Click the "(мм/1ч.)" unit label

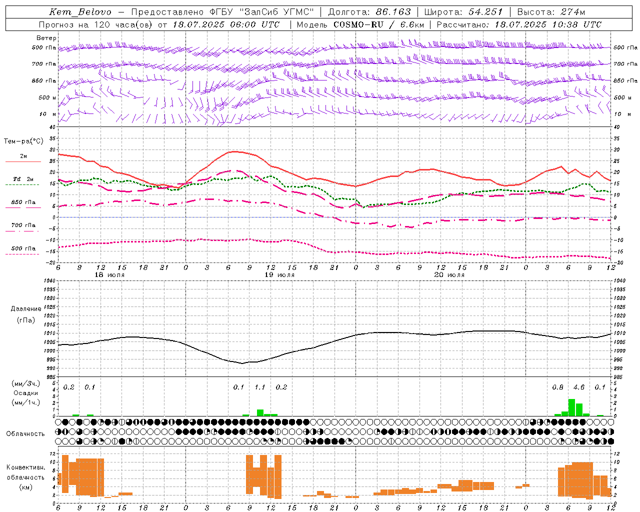pyautogui.click(x=26, y=402)
